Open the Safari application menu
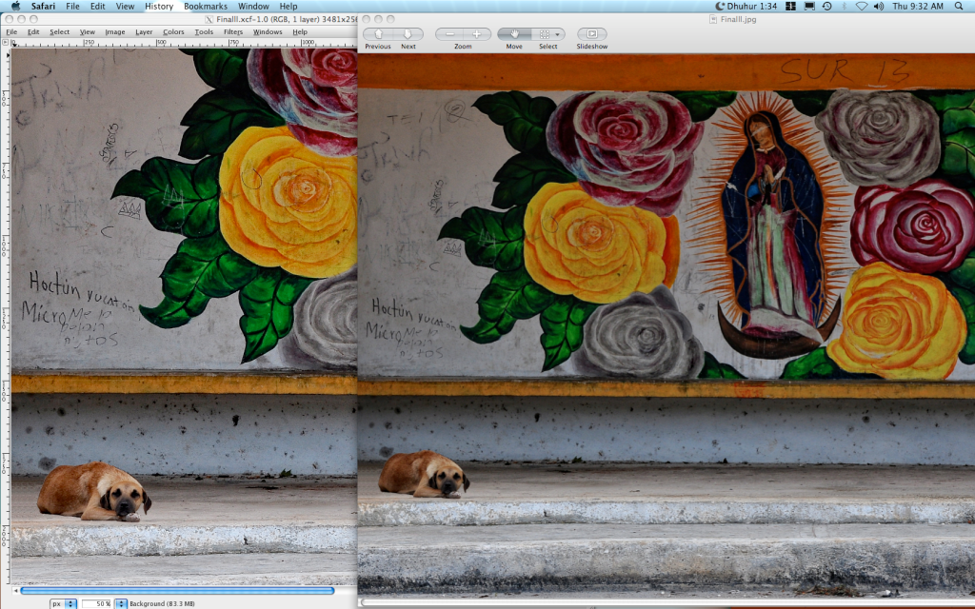Viewport: 975px width, 609px height. click(44, 7)
